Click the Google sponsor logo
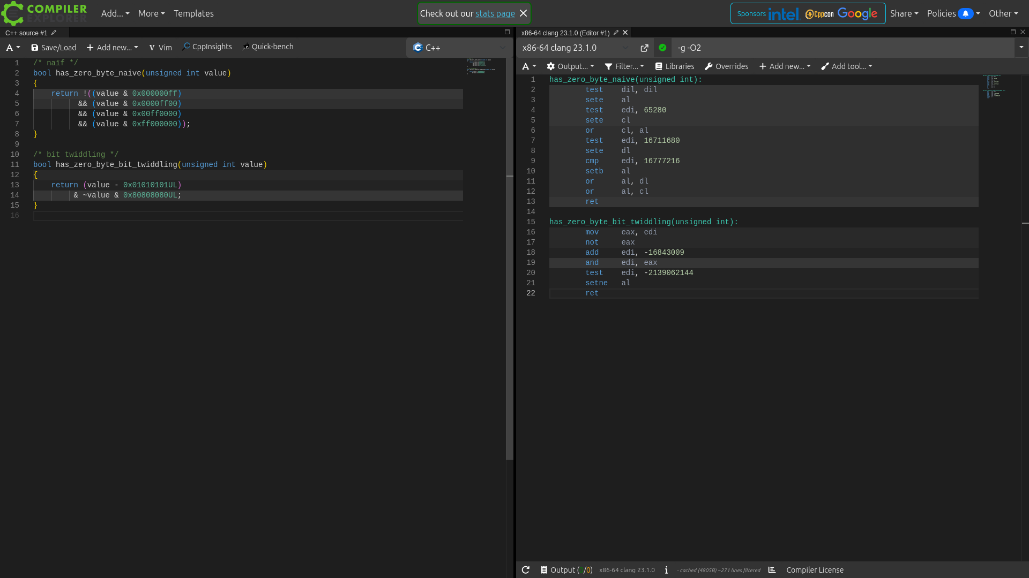Viewport: 1029px width, 578px height. click(857, 13)
